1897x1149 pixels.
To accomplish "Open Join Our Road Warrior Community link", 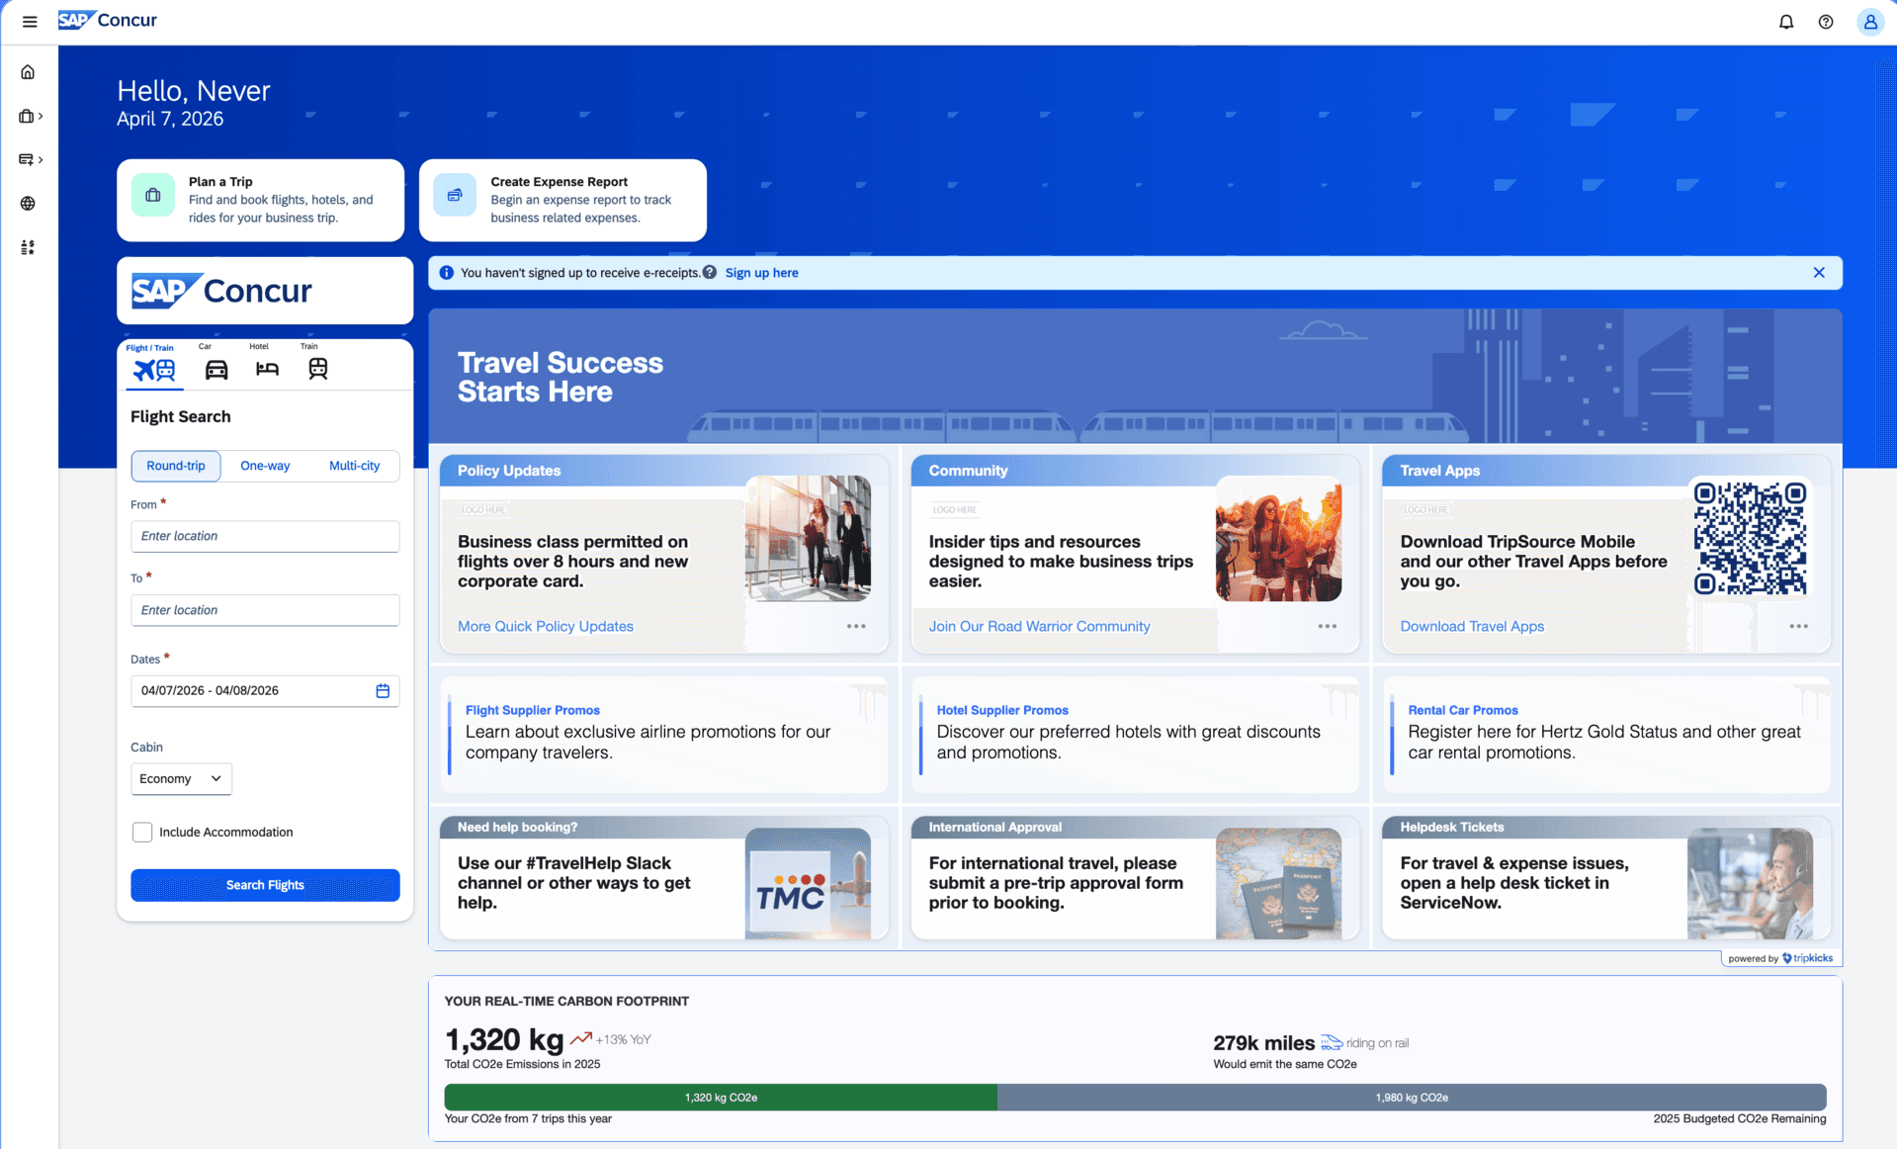I will pyautogui.click(x=1039, y=626).
